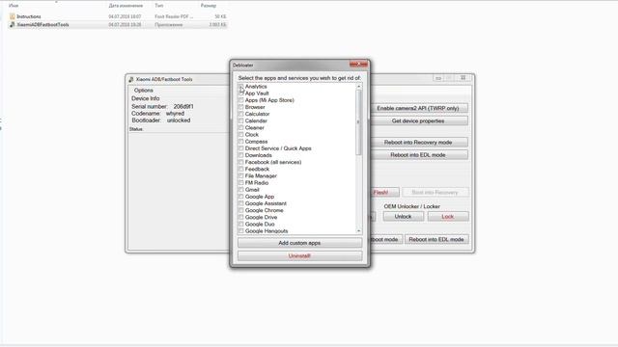Tick the Gmail checkbox
This screenshot has width=618, height=347.
(240, 190)
